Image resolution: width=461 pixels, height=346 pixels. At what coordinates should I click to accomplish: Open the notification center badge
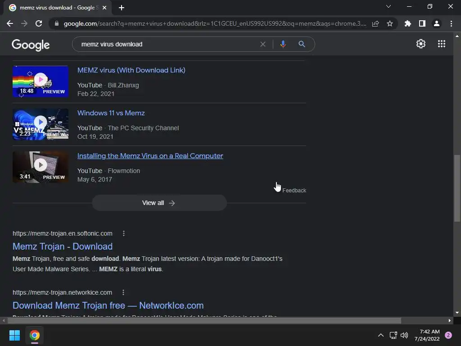click(x=448, y=335)
